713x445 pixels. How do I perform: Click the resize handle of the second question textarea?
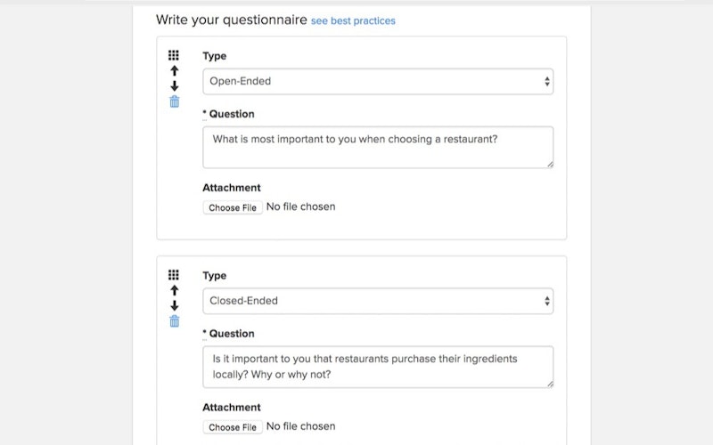tap(549, 384)
